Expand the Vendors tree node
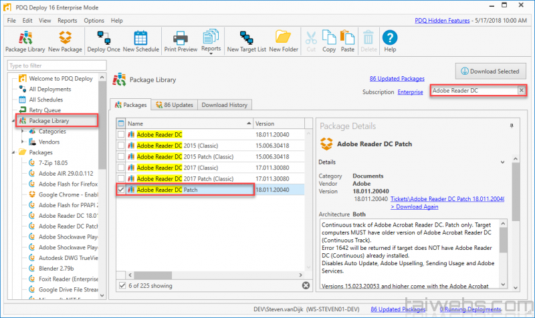The image size is (535, 318). (x=23, y=142)
